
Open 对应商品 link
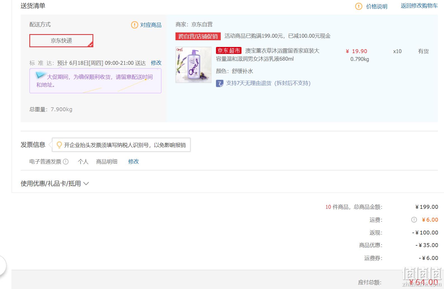(151, 25)
